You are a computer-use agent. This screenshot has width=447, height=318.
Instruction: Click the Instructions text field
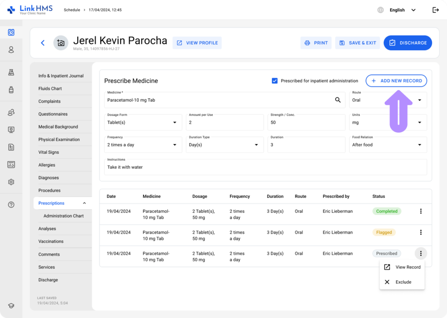click(x=265, y=167)
